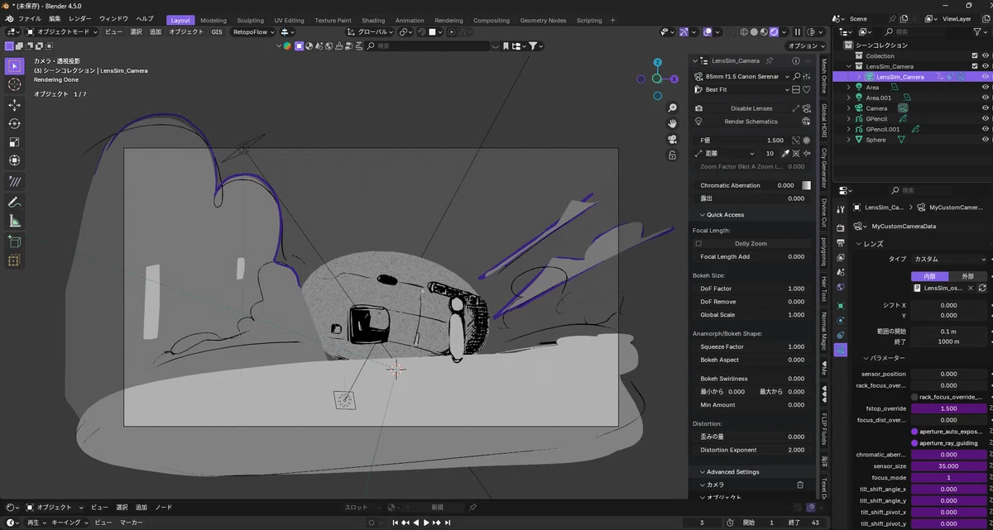Screen dimensions: 993x530
Task: Click the zoom magnifier viewport icon
Action: click(x=673, y=108)
